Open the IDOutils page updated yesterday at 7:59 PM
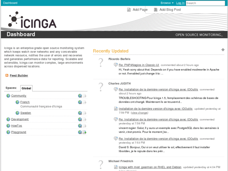The width and height of the screenshot is (228, 171). point(156,109)
